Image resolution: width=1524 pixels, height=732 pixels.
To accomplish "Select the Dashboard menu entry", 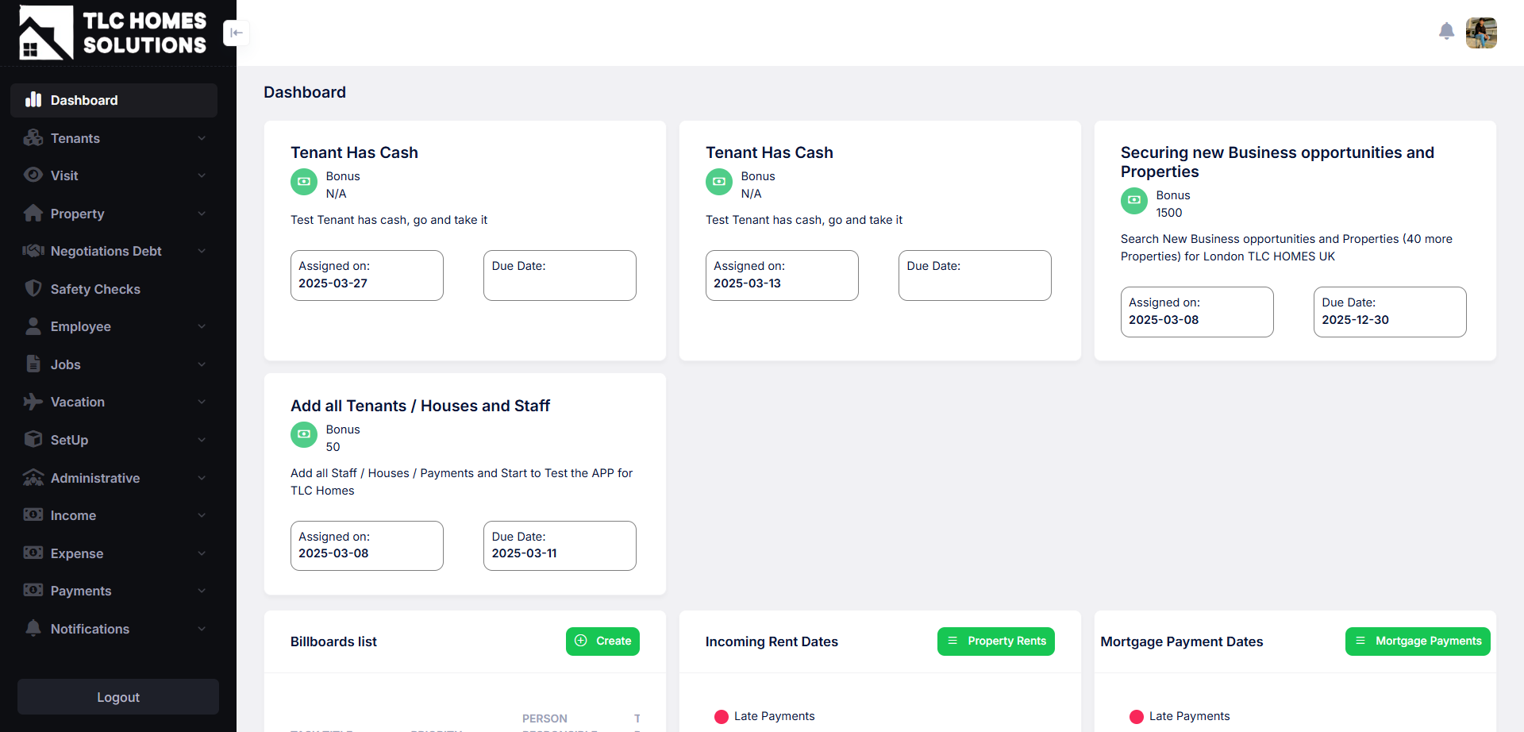I will pyautogui.click(x=83, y=100).
